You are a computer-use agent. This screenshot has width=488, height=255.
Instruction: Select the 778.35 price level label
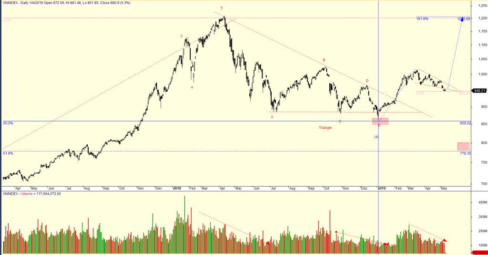465,153
